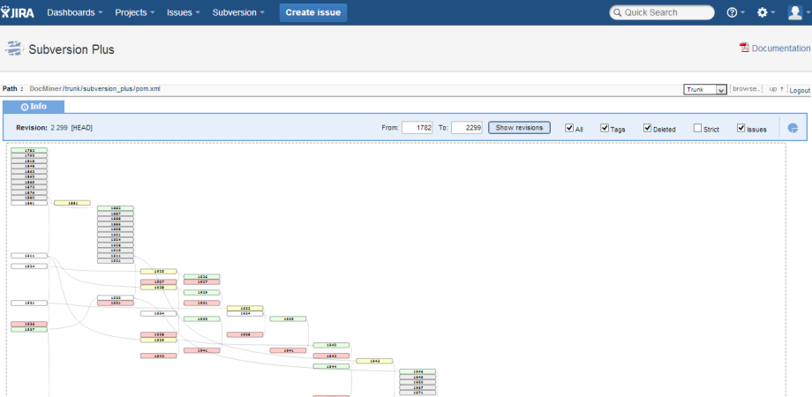The width and height of the screenshot is (812, 397).
Task: Uncheck the Tags checkbox
Action: (605, 128)
